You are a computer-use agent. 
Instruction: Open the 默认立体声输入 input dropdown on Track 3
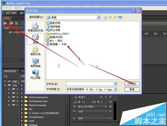pos(92,107)
